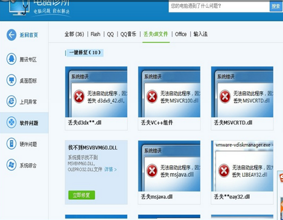Switch to the QQ tab
Viewport: 283px width, 220px height.
coord(110,34)
